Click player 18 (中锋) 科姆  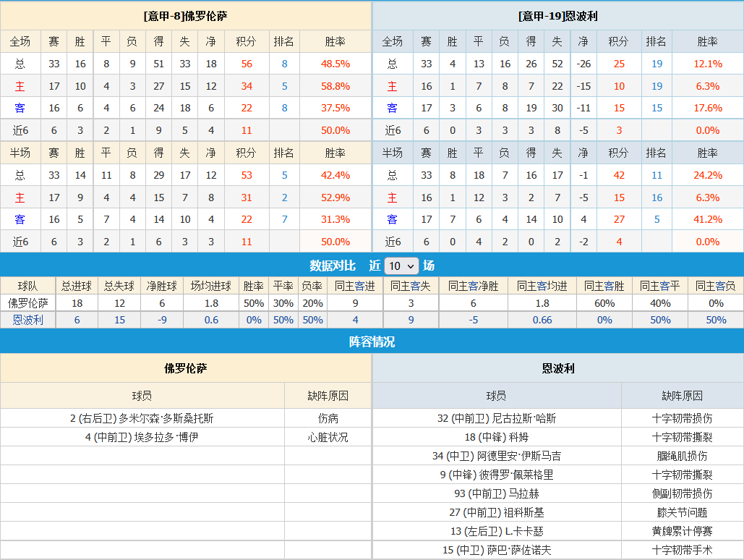497,437
